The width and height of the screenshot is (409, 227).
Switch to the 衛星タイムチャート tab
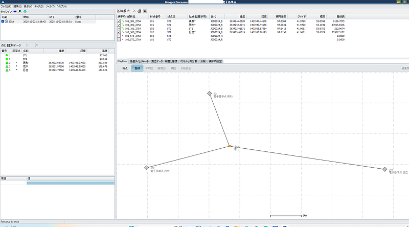coord(140,61)
